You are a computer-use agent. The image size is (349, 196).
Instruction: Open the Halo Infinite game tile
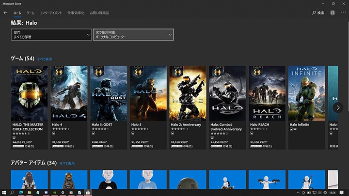[x=306, y=93]
